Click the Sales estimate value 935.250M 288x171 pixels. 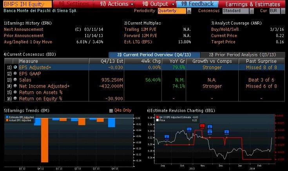point(112,80)
